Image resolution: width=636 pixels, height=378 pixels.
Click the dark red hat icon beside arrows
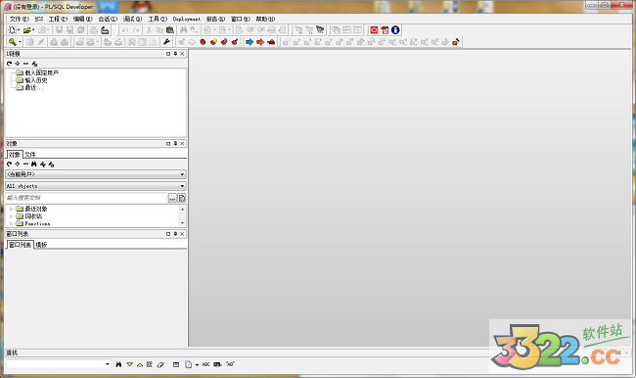(x=271, y=42)
